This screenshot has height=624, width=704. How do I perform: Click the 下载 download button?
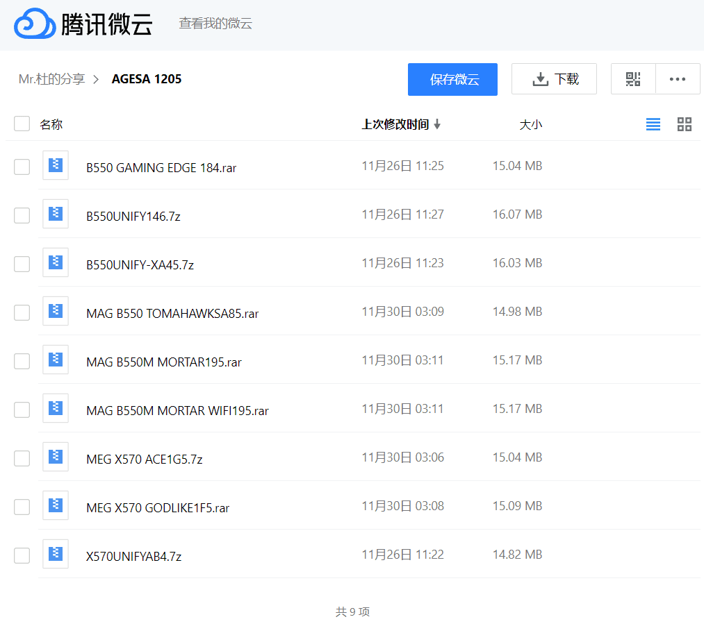[554, 79]
